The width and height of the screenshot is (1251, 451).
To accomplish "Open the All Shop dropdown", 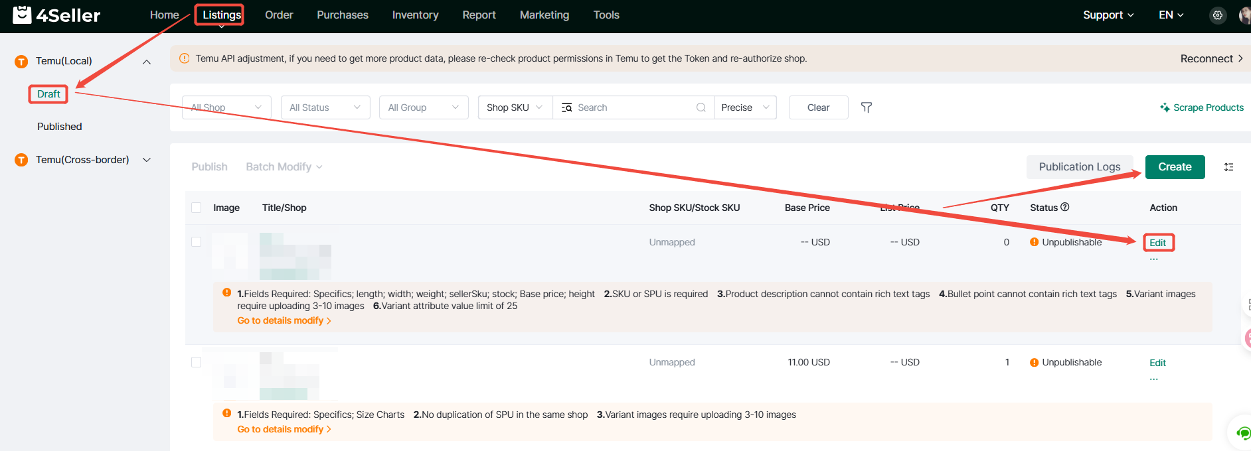I will 226,107.
